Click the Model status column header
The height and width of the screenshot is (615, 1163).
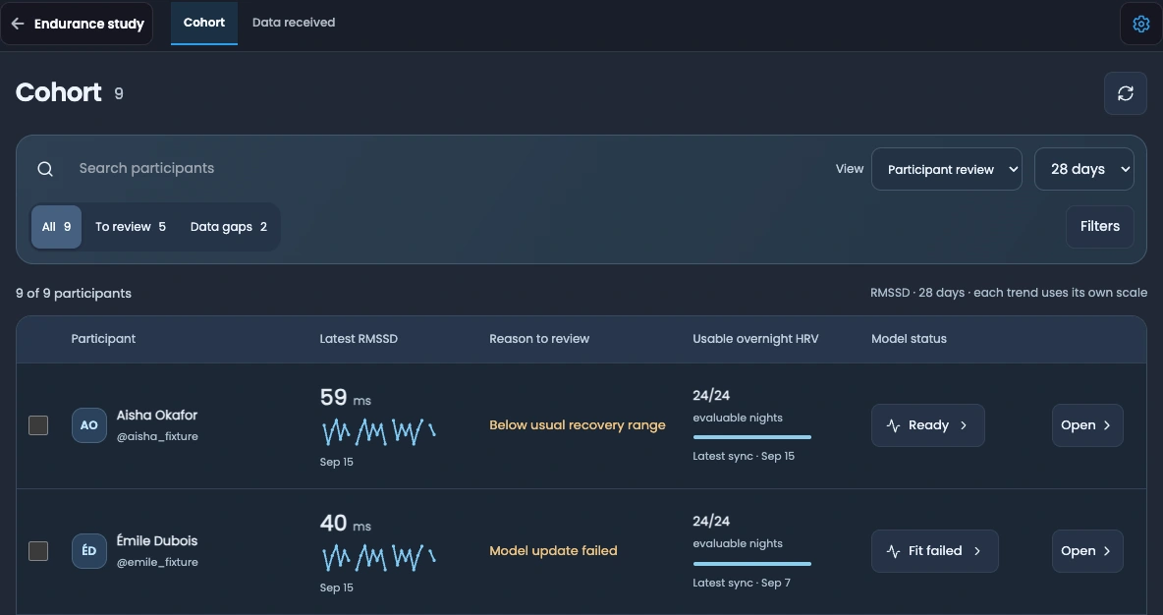pos(909,339)
